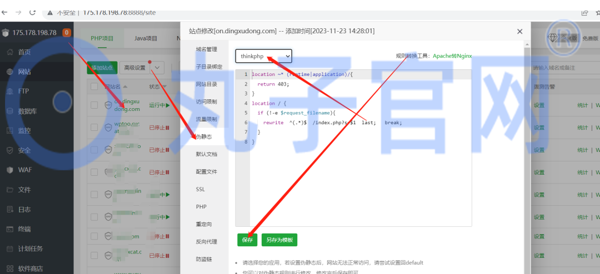
Task: Click the 免费版 label at top right
Action: click(590, 38)
